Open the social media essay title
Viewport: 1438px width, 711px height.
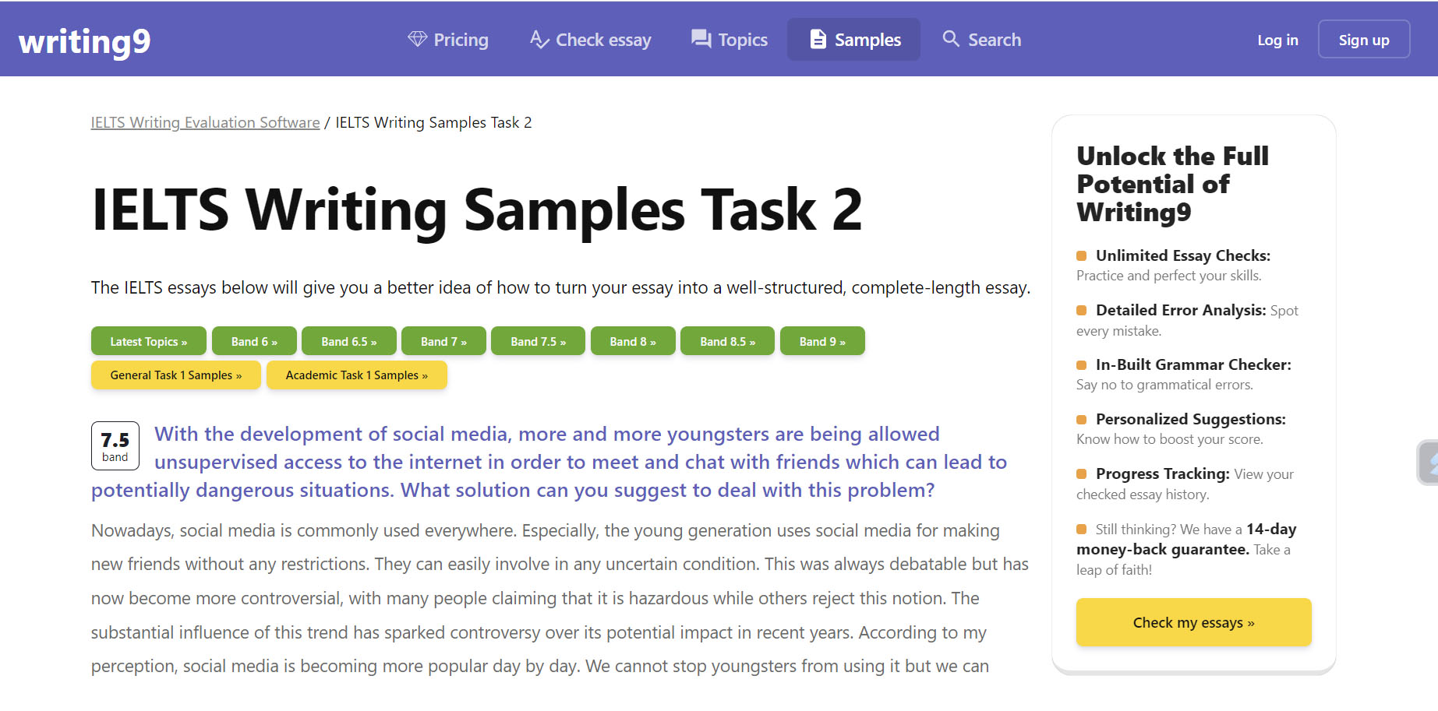(x=546, y=462)
